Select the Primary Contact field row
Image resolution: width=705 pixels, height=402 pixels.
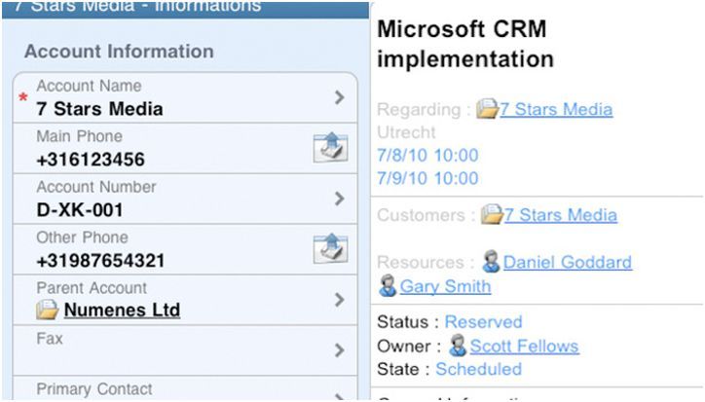pyautogui.click(x=175, y=390)
